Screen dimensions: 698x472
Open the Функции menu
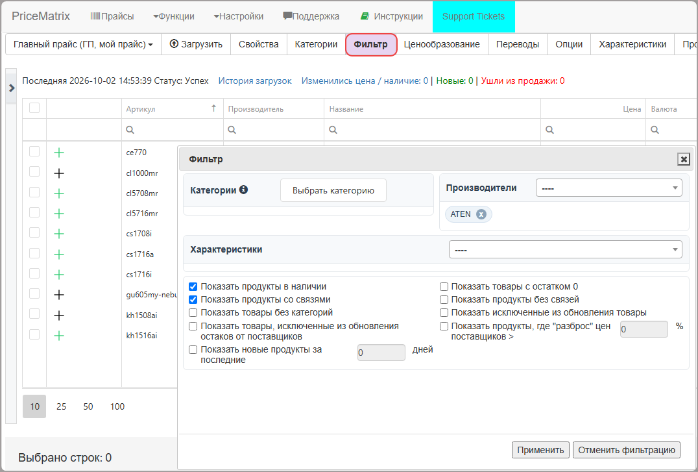pos(174,16)
